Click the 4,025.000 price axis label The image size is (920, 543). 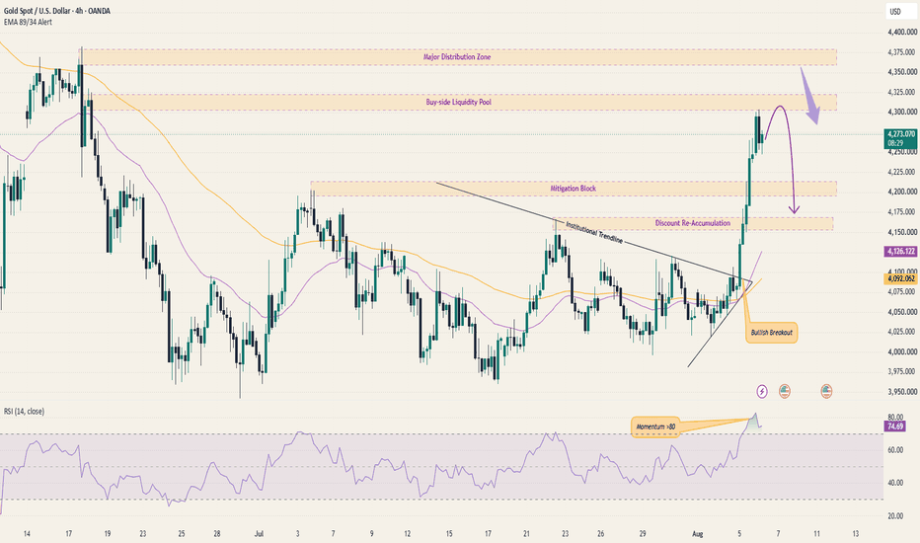pyautogui.click(x=902, y=333)
